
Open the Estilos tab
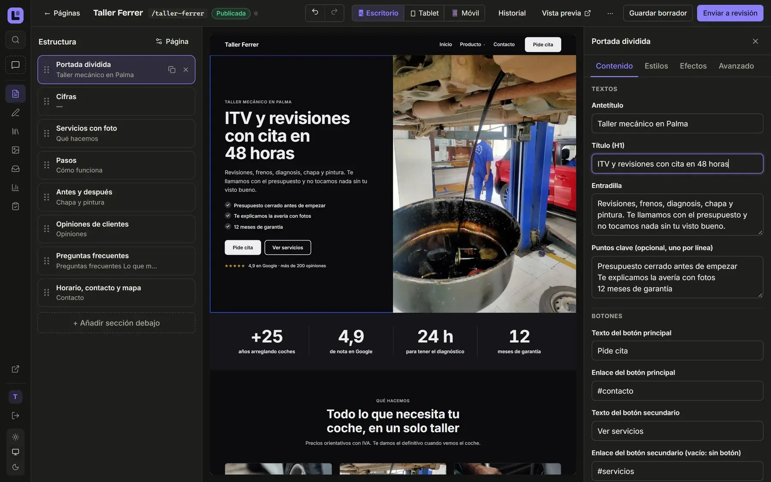coord(656,66)
